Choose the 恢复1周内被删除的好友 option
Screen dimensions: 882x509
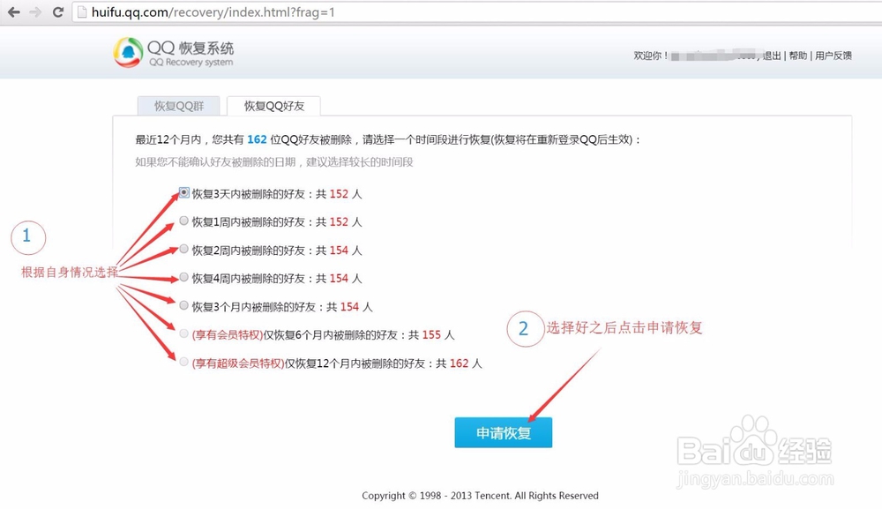[x=184, y=221]
